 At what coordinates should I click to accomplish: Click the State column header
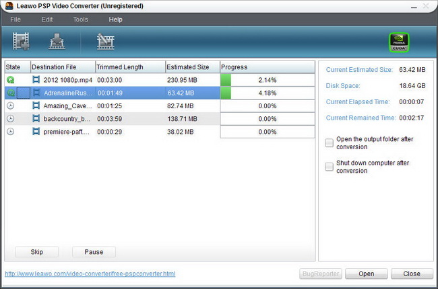pyautogui.click(x=18, y=67)
